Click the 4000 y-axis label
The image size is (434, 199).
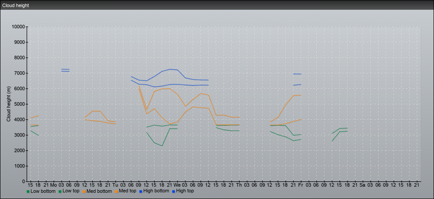coord(20,119)
